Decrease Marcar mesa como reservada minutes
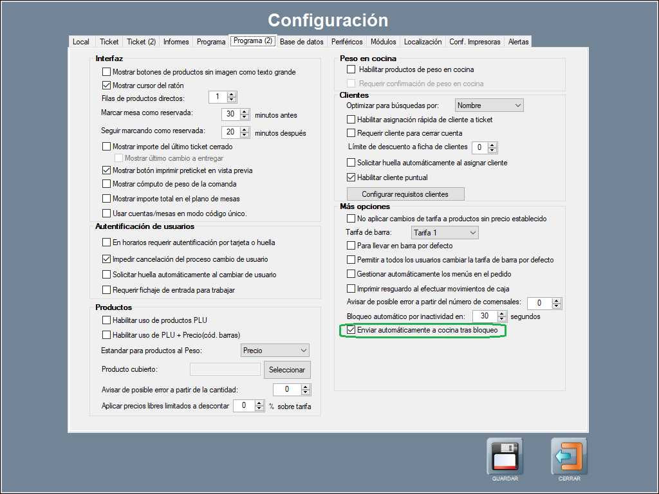This screenshot has height=494, width=659. coord(245,118)
